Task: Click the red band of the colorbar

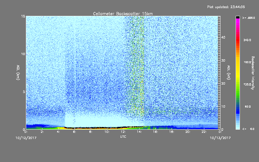Action: 238,40
